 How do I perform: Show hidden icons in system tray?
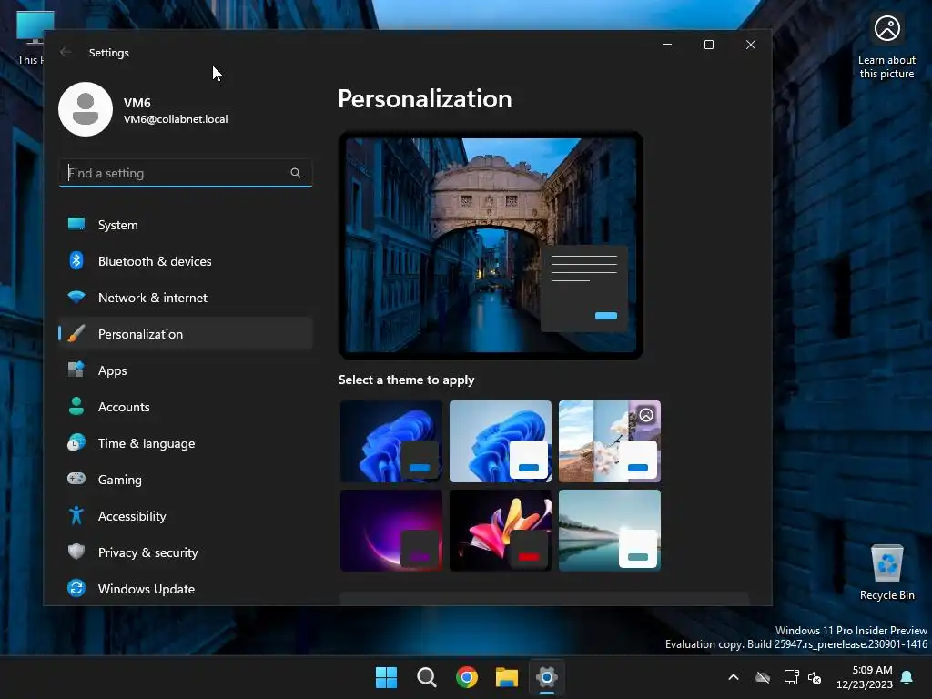tap(734, 677)
